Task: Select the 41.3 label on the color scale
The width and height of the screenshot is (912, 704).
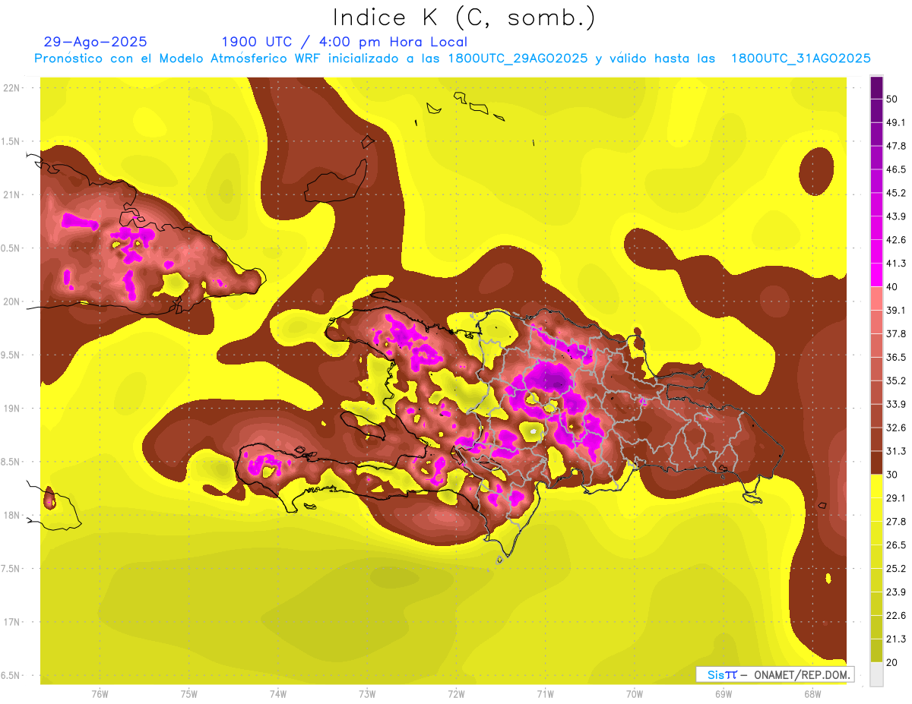Action: pyautogui.click(x=896, y=264)
